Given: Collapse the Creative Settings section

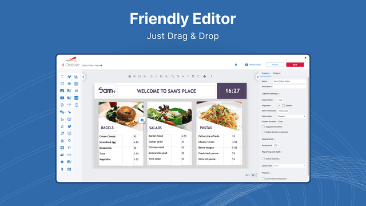Looking at the screenshot, I should coord(270,94).
